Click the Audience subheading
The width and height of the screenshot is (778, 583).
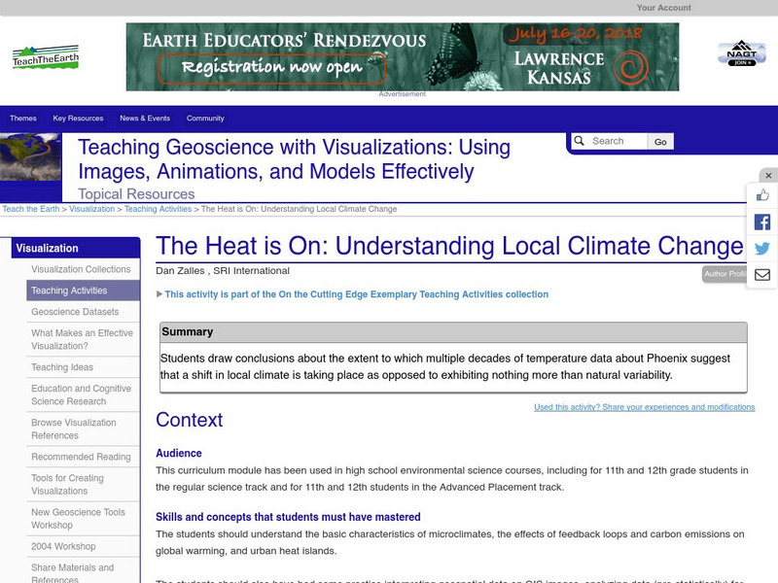(x=179, y=453)
